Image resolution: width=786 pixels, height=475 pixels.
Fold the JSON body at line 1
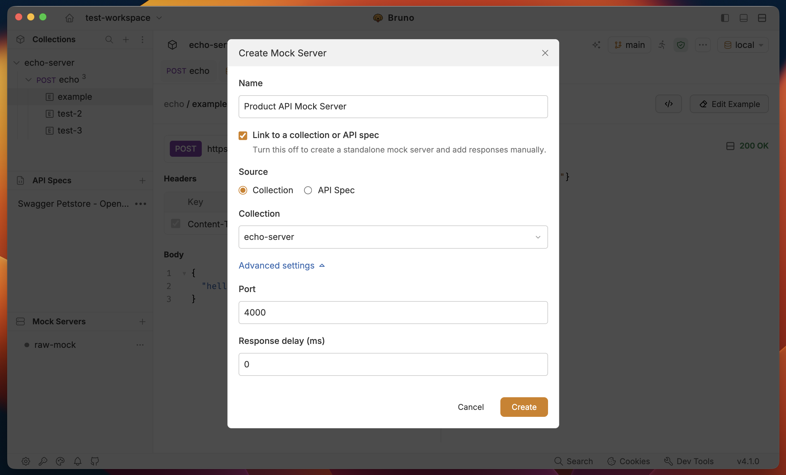tap(184, 274)
